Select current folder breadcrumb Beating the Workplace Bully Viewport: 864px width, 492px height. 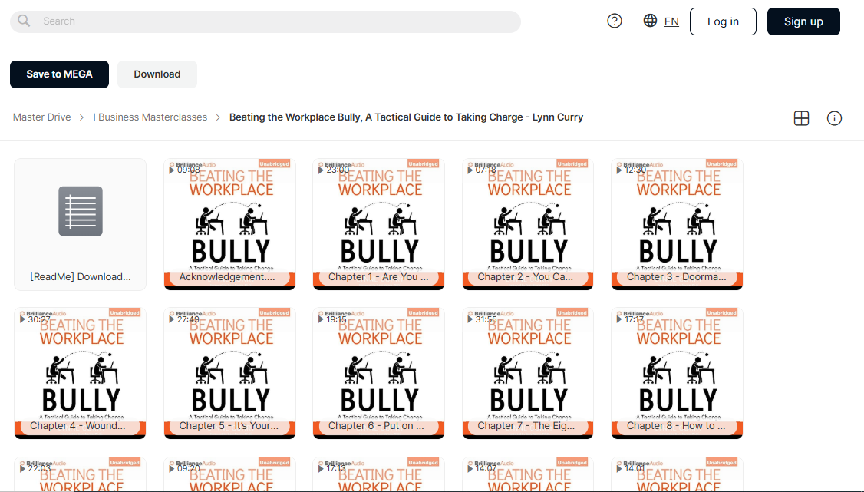point(406,117)
